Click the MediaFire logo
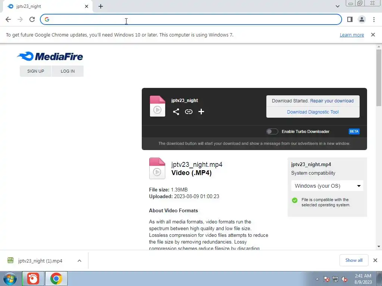The height and width of the screenshot is (286, 382). coord(50,56)
